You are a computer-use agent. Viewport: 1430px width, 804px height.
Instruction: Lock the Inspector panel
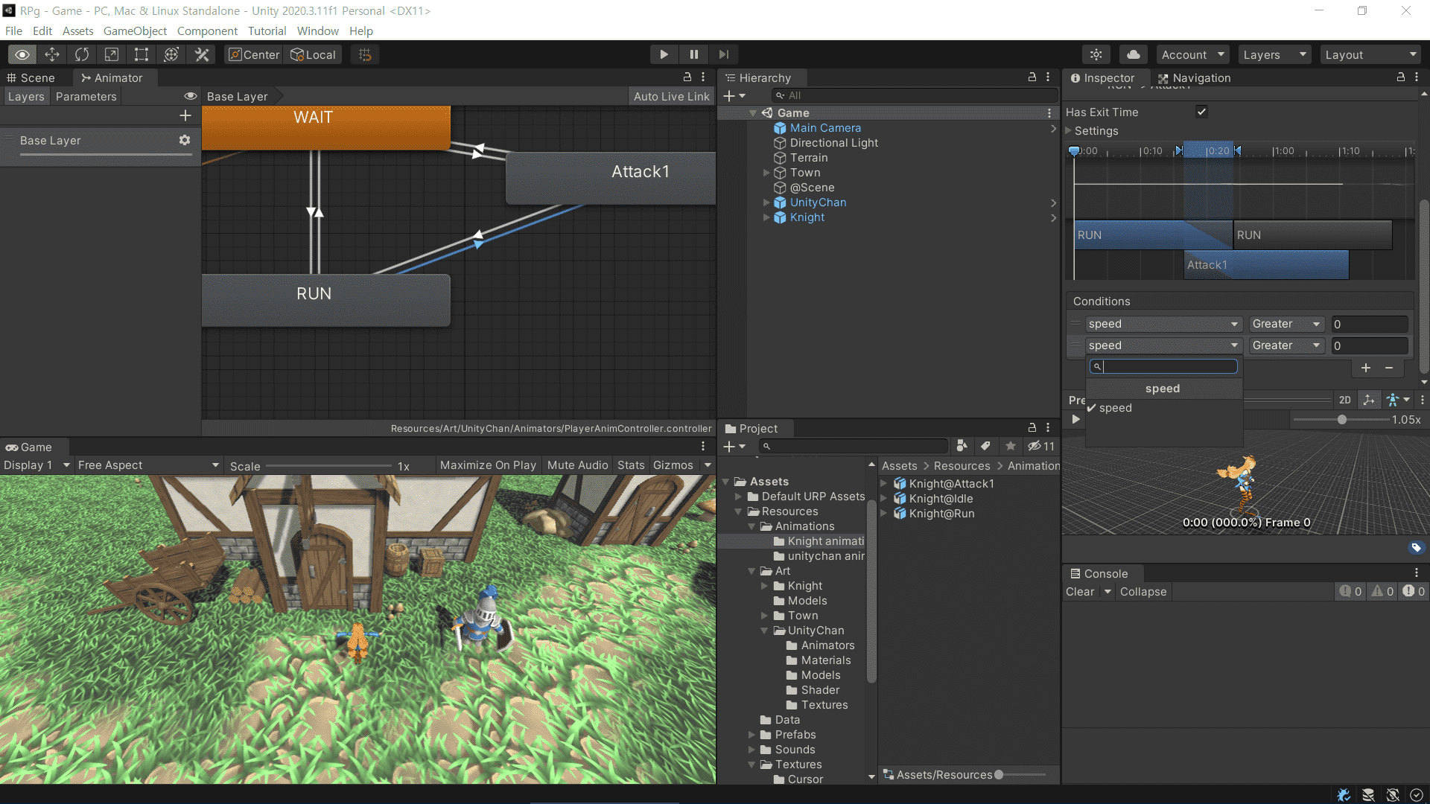pyautogui.click(x=1401, y=77)
